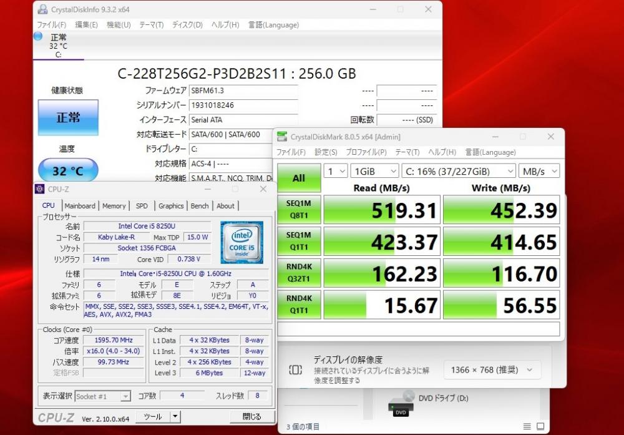Open the テーマ(T) menu in CrystalDiskMark
Screen dimensions: 624x435
click(407, 152)
